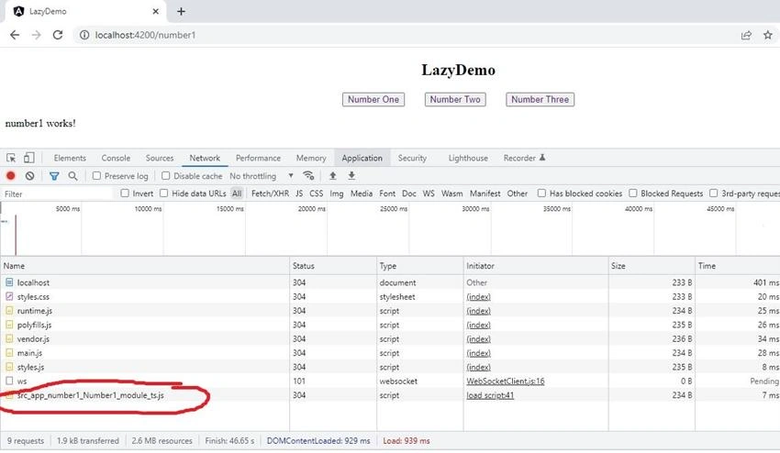Select the Network tab
Viewport: 780px width, 453px height.
pos(205,158)
